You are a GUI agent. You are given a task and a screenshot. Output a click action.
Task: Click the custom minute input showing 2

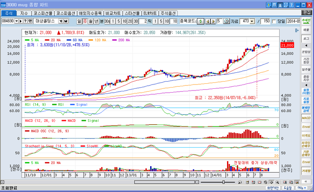pyautogui.click(x=143, y=21)
